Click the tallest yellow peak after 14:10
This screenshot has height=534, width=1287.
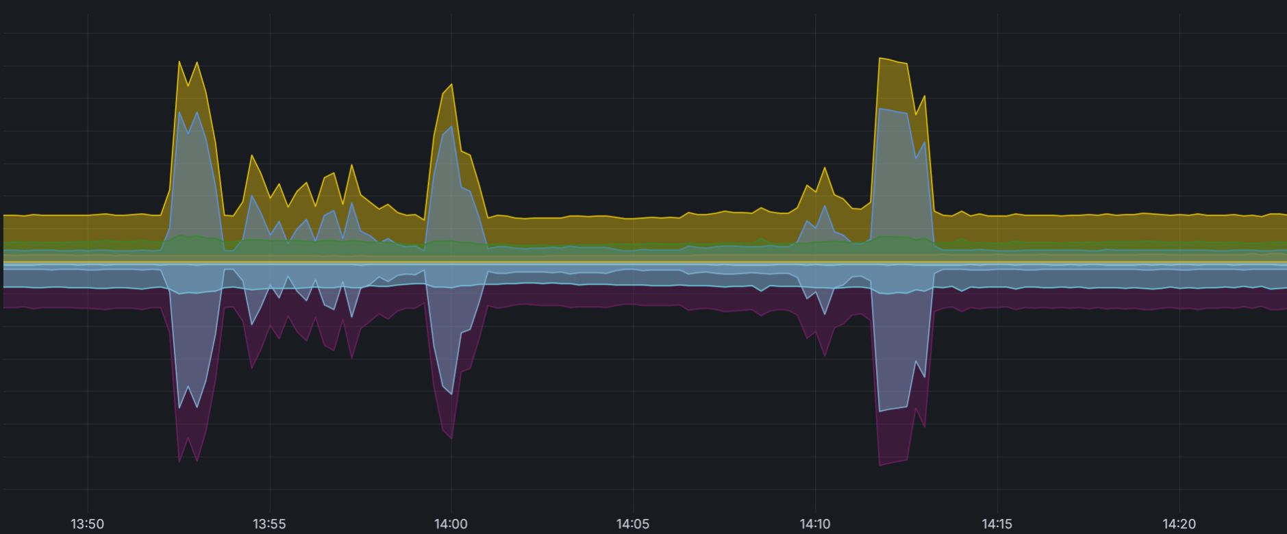pyautogui.click(x=880, y=59)
